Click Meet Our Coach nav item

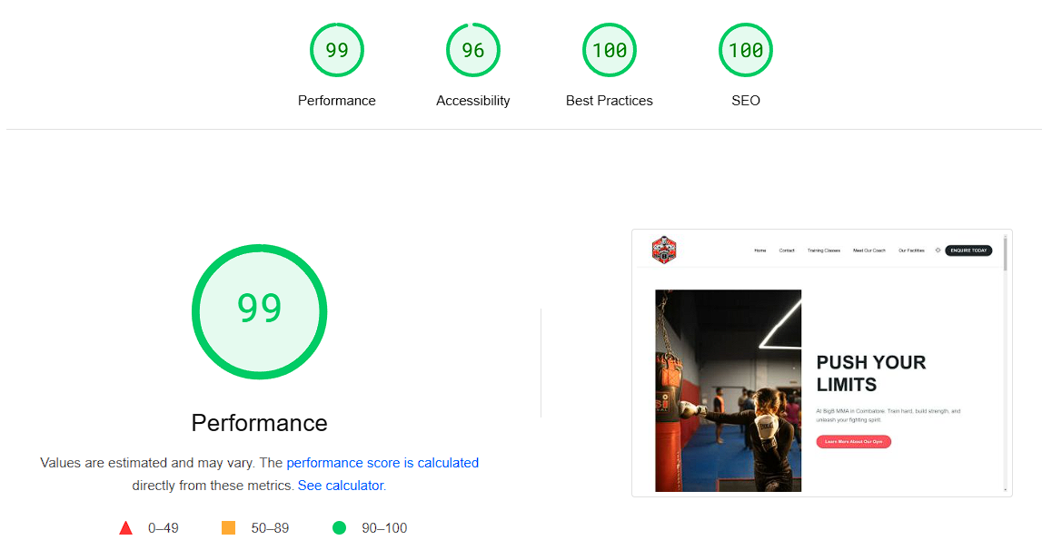(x=869, y=250)
